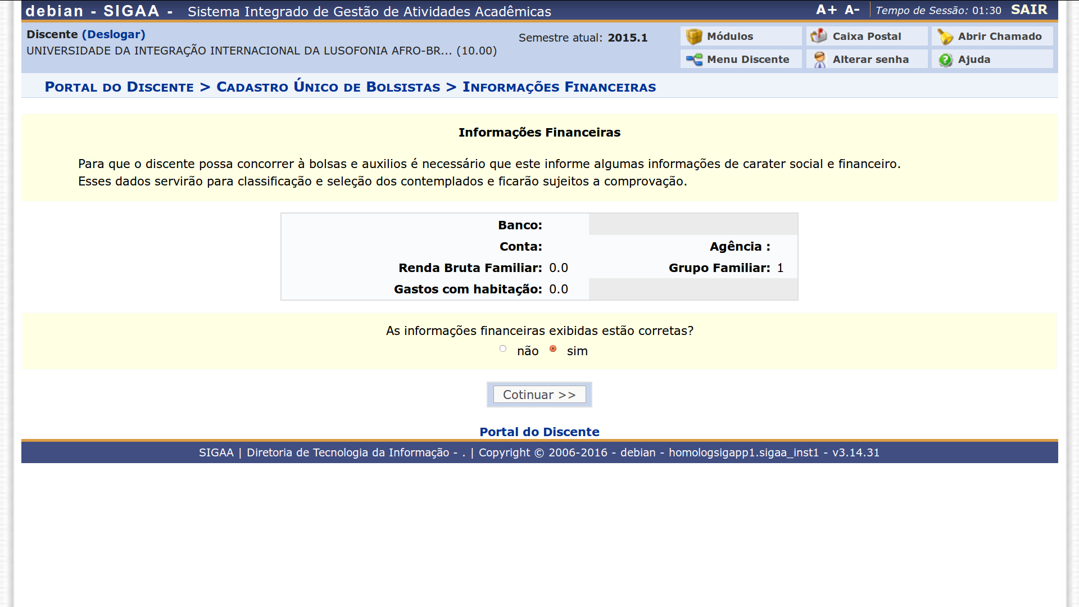This screenshot has height=607, width=1079.
Task: Click the Módulos box icon
Action: (694, 37)
